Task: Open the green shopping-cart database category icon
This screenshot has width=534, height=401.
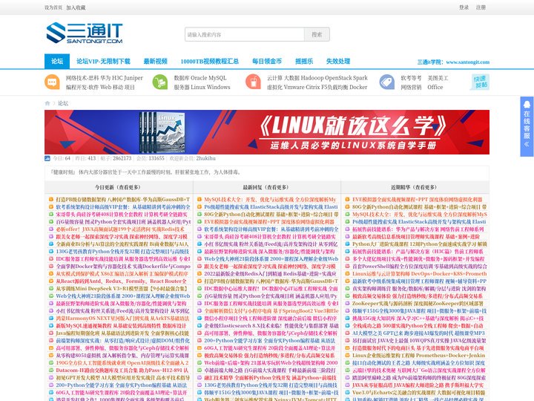Action: click(160, 82)
